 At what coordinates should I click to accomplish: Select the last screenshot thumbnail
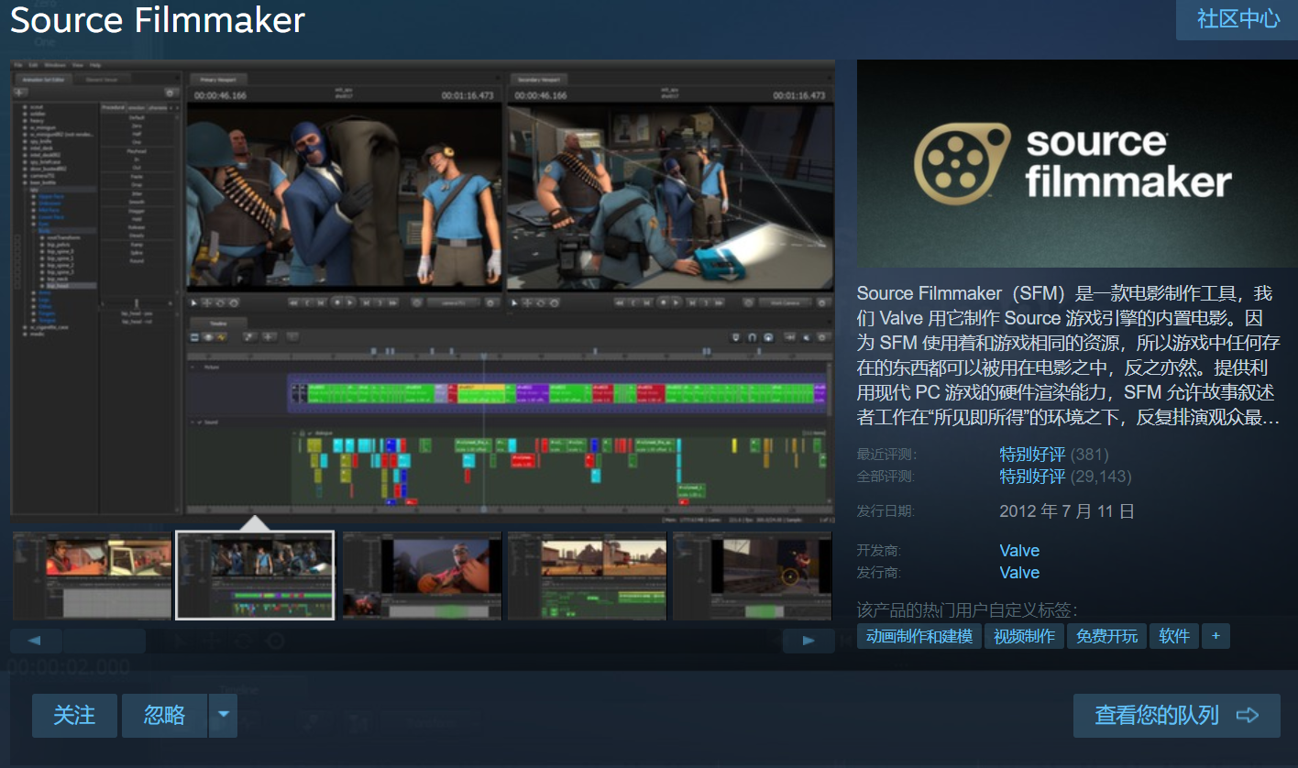click(752, 576)
